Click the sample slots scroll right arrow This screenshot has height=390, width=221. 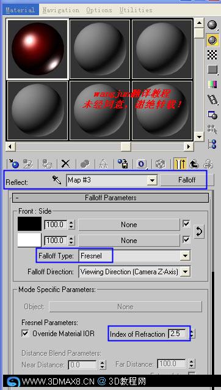[x=189, y=146]
